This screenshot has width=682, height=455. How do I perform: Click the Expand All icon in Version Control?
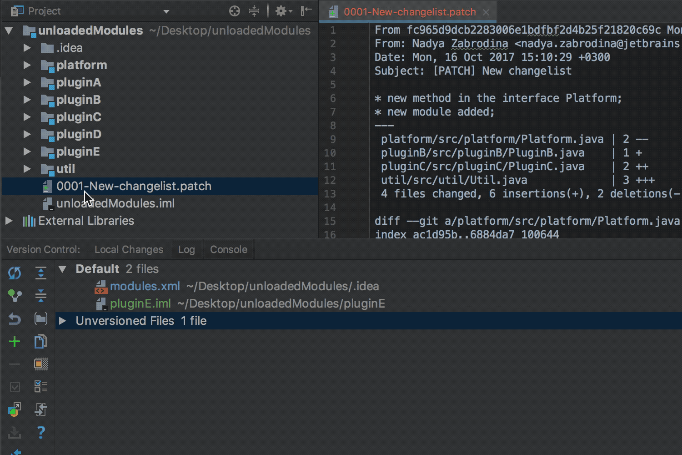pyautogui.click(x=41, y=273)
